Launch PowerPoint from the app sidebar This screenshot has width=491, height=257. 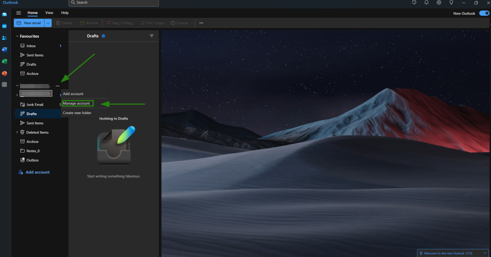click(4, 73)
